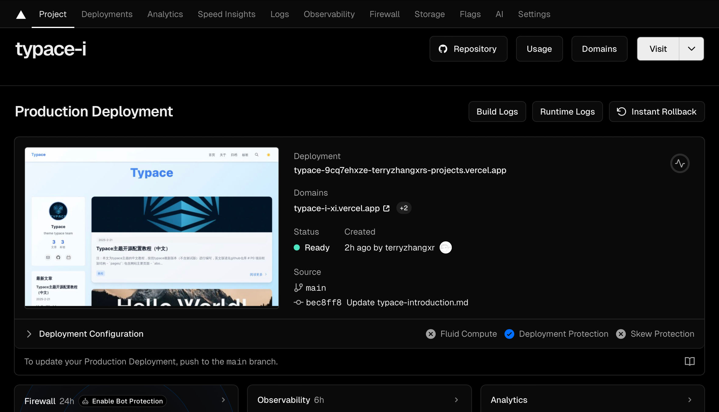Expand the Analytics card chevron

(x=690, y=400)
